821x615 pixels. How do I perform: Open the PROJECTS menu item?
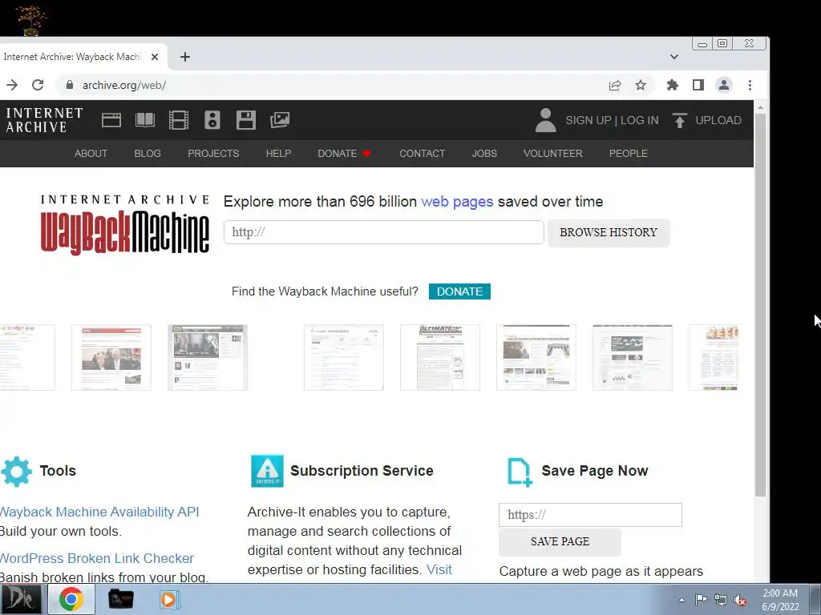(213, 154)
